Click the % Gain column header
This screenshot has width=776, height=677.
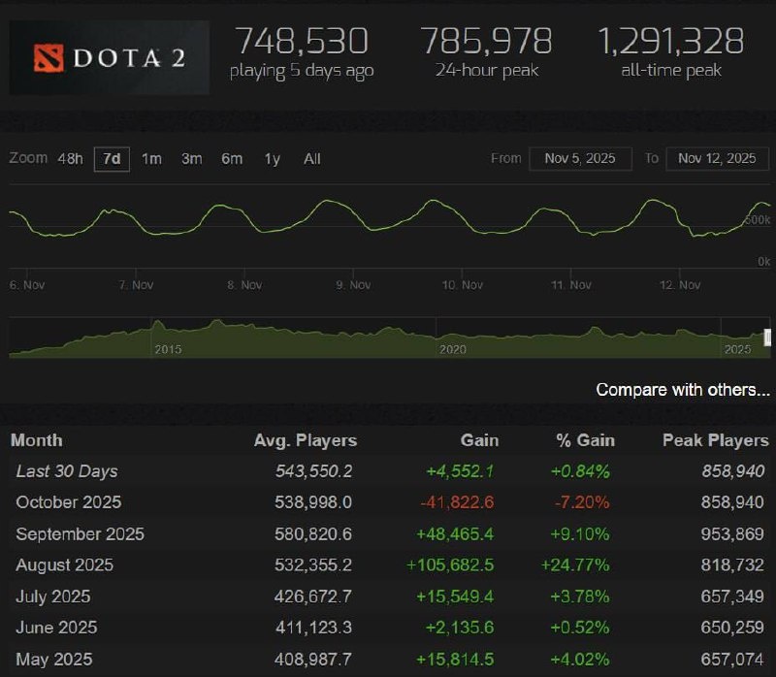(586, 440)
